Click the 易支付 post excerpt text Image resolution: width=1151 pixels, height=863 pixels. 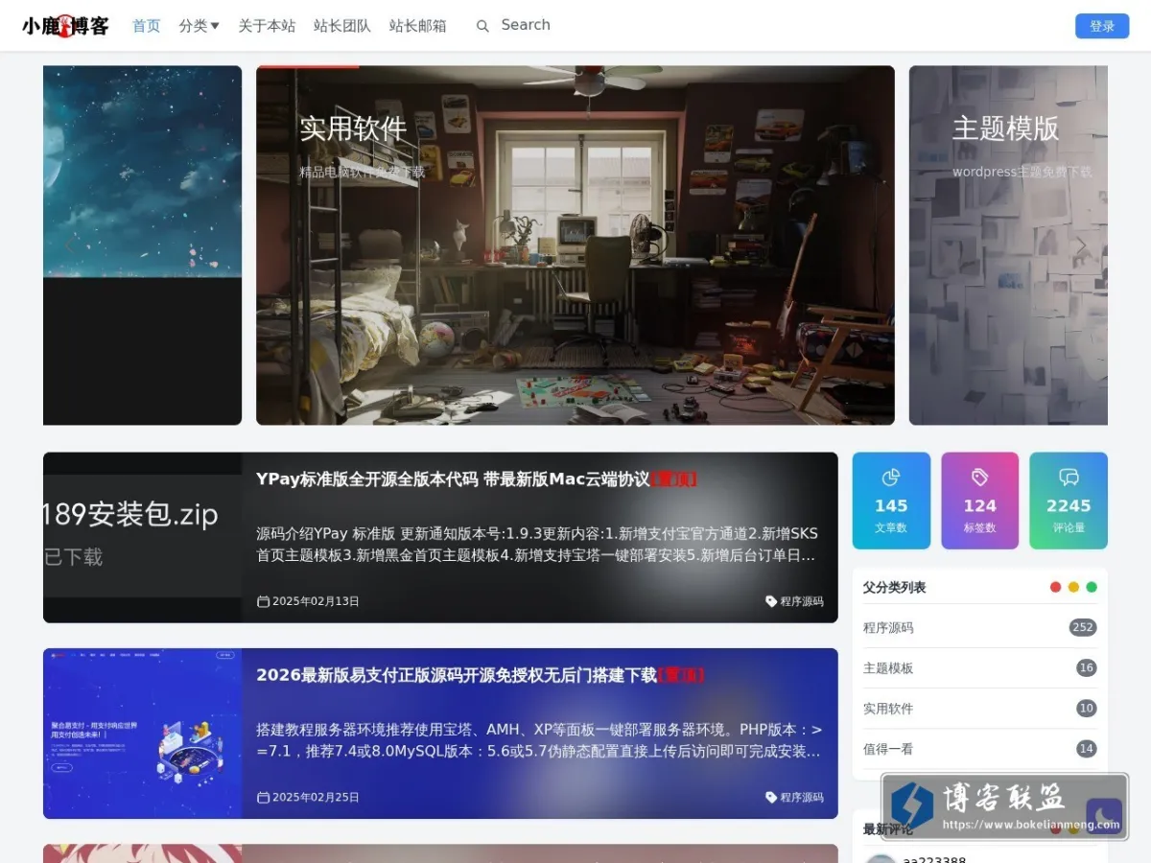(539, 739)
